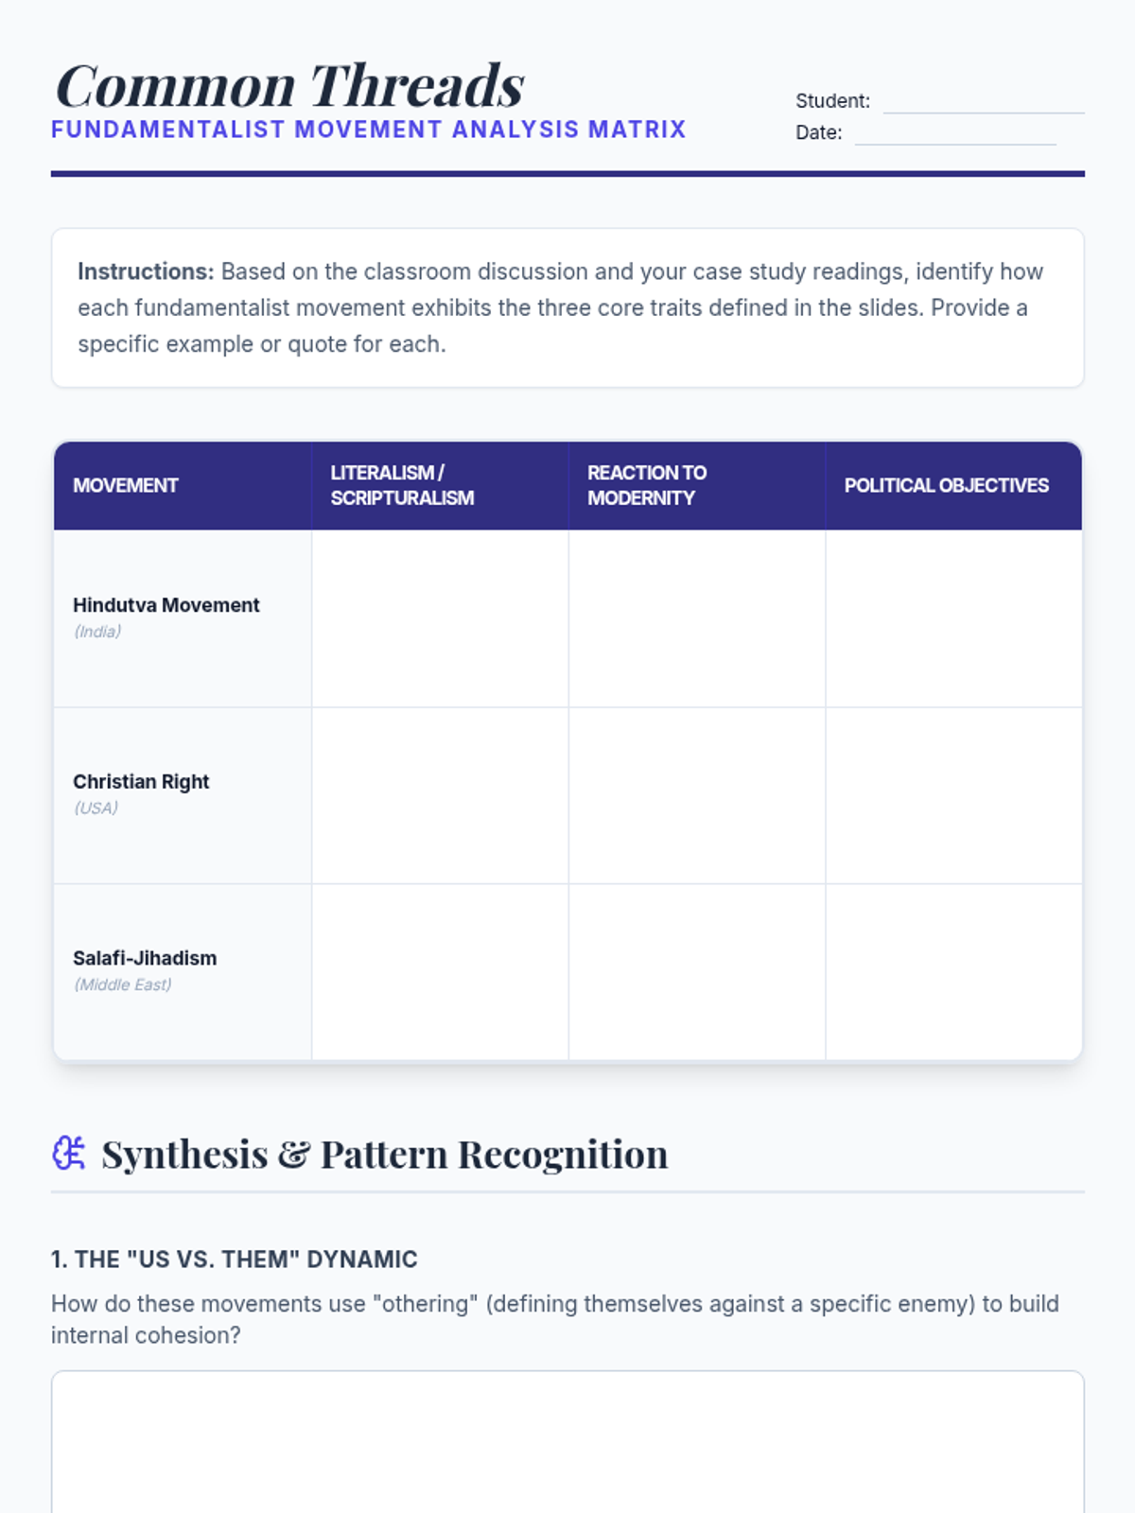Select Salafi-Jihadism political objectives cell
Viewport: 1135px width, 1513px height.
953,972
